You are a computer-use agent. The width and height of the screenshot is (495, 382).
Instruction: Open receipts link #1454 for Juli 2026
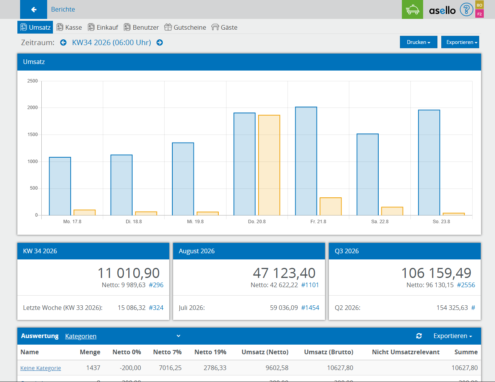310,308
